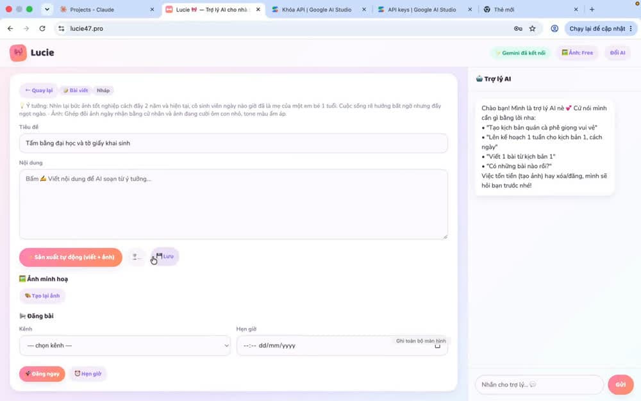This screenshot has width=641, height=401.
Task: Save the post with Lưu button
Action: pyautogui.click(x=165, y=256)
